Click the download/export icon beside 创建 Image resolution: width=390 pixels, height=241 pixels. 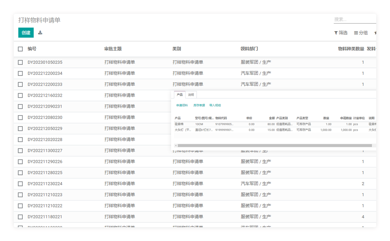(40, 32)
